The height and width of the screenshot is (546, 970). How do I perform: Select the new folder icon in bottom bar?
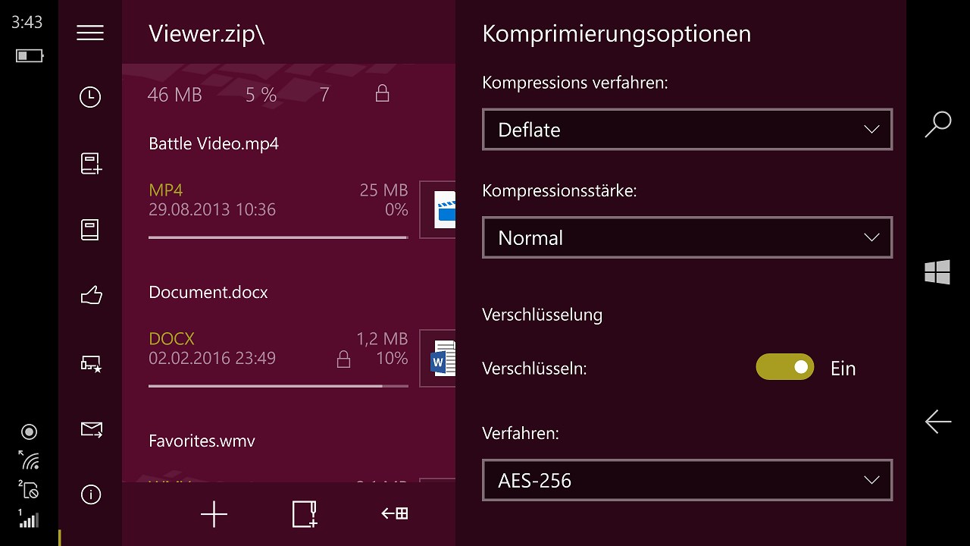pyautogui.click(x=304, y=514)
